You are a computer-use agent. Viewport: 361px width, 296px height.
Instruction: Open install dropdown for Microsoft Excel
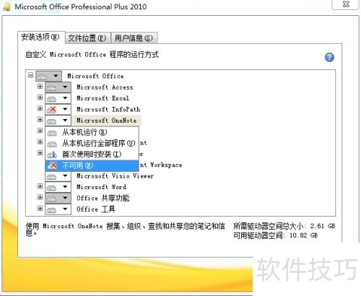[58, 98]
